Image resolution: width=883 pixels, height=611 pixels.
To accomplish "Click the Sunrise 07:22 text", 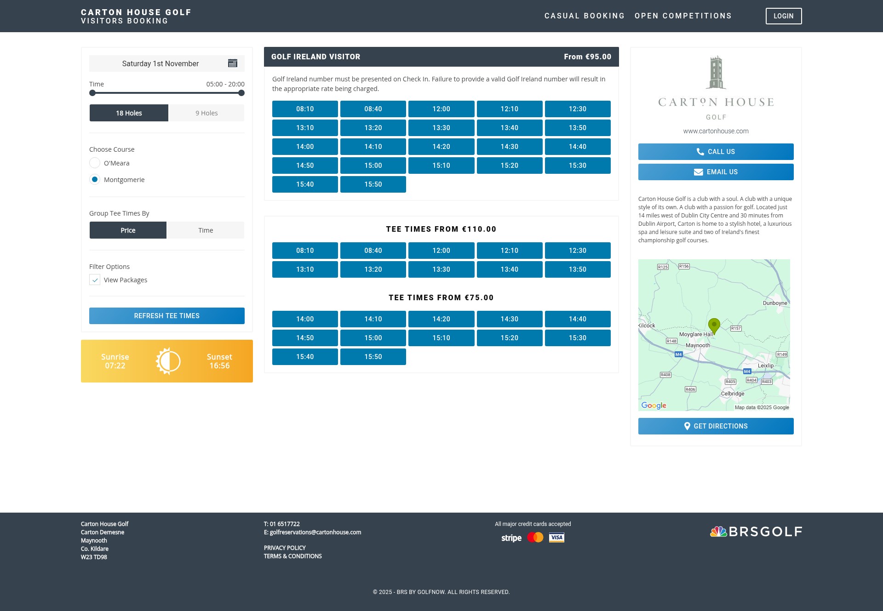I will 115,361.
